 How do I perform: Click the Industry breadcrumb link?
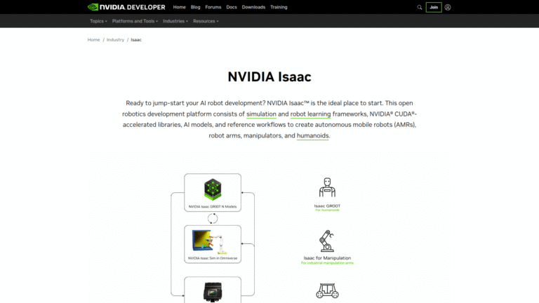click(x=115, y=40)
